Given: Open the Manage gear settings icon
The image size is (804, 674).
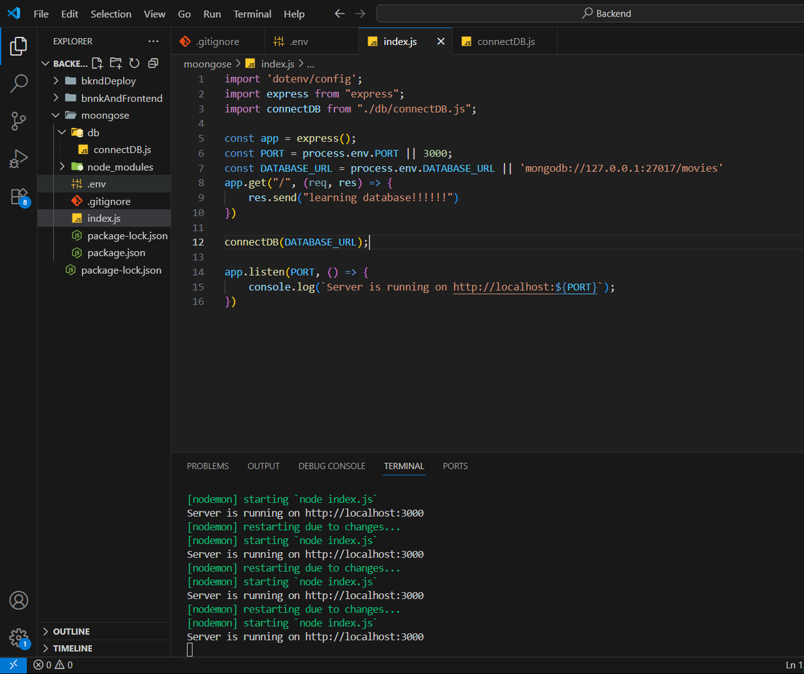Looking at the screenshot, I should point(19,637).
